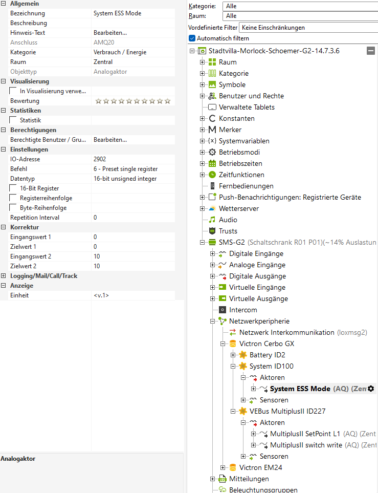The image size is (378, 493).
Task: Edit the Bezeichnung field System ESS Mode
Action: pos(133,13)
